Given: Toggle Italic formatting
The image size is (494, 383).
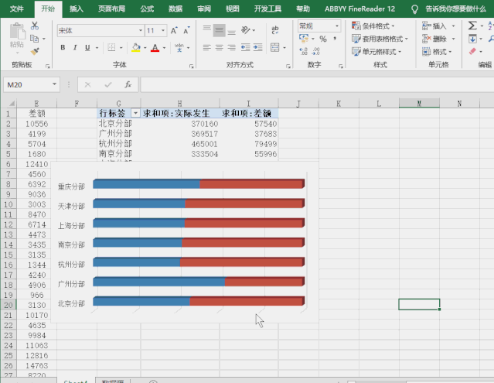Looking at the screenshot, I should 75,48.
